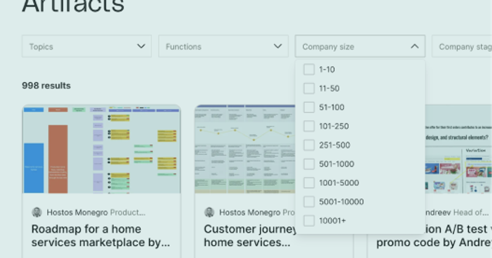Click the avatar on the customer journey card
492x258 pixels.
click(x=210, y=212)
